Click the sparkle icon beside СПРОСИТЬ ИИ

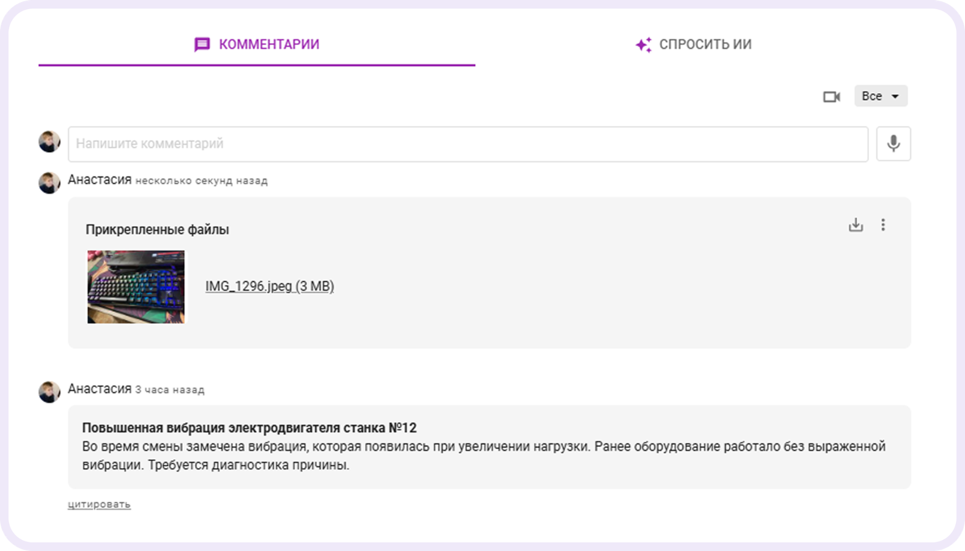[644, 45]
